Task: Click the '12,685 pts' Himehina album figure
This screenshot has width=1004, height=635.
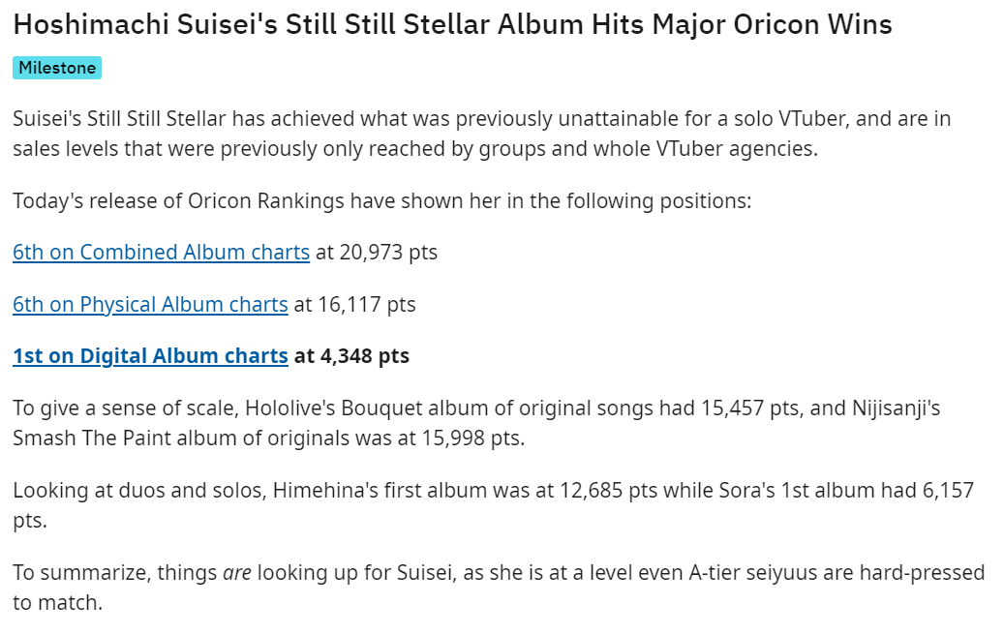Action: (608, 491)
